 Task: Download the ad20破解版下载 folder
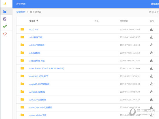[151, 61]
